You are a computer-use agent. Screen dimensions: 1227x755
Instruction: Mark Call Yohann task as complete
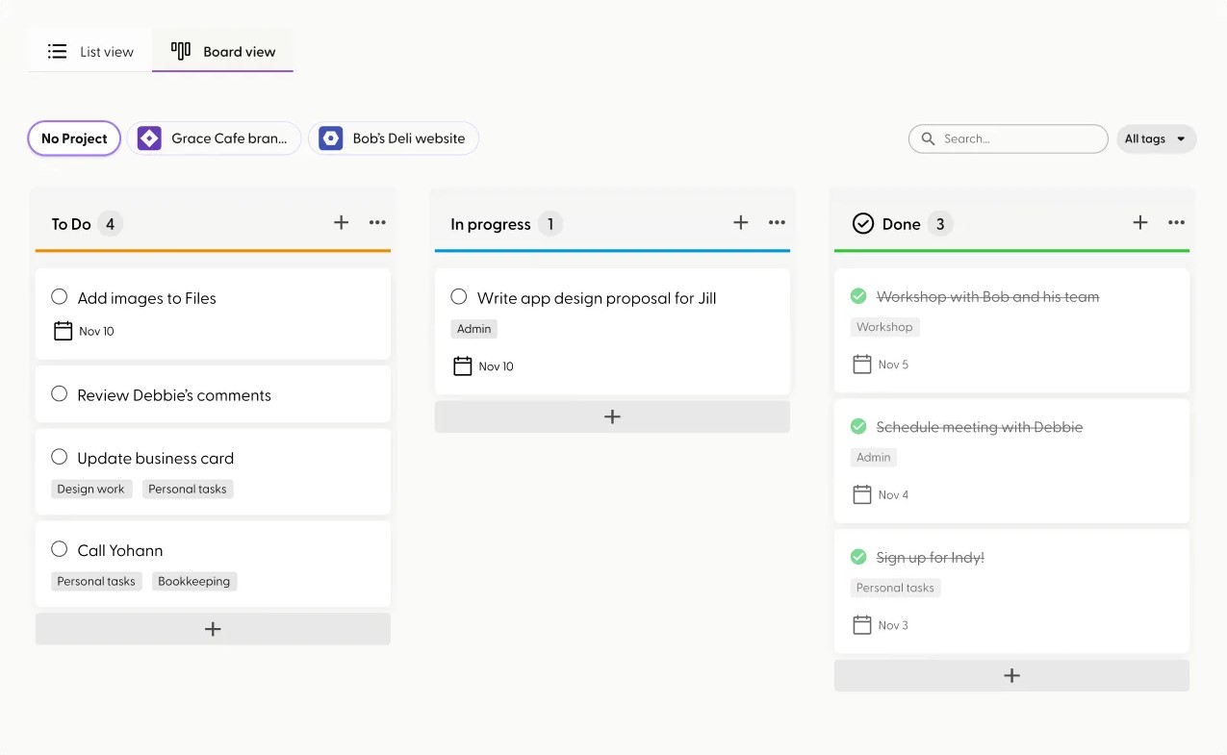click(59, 548)
